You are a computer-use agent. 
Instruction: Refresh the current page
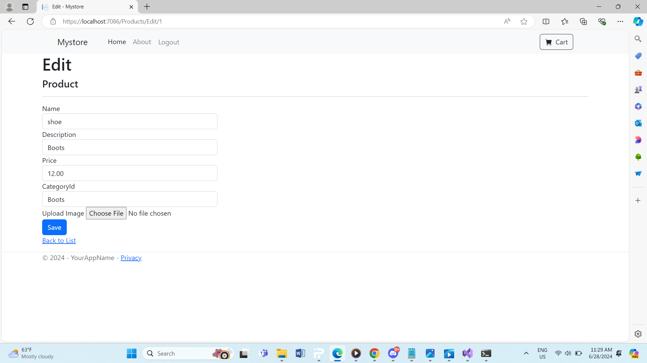[x=30, y=22]
